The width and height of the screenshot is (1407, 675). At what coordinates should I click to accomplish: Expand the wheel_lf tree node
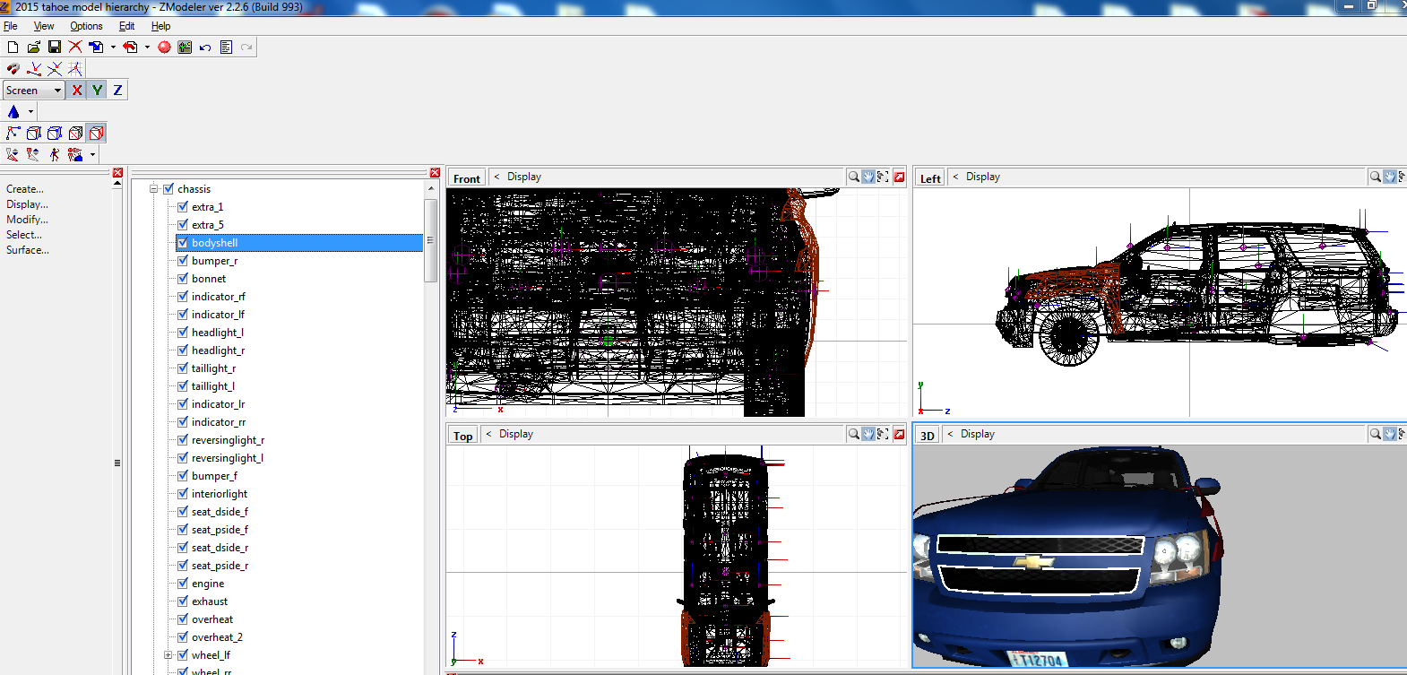point(168,655)
